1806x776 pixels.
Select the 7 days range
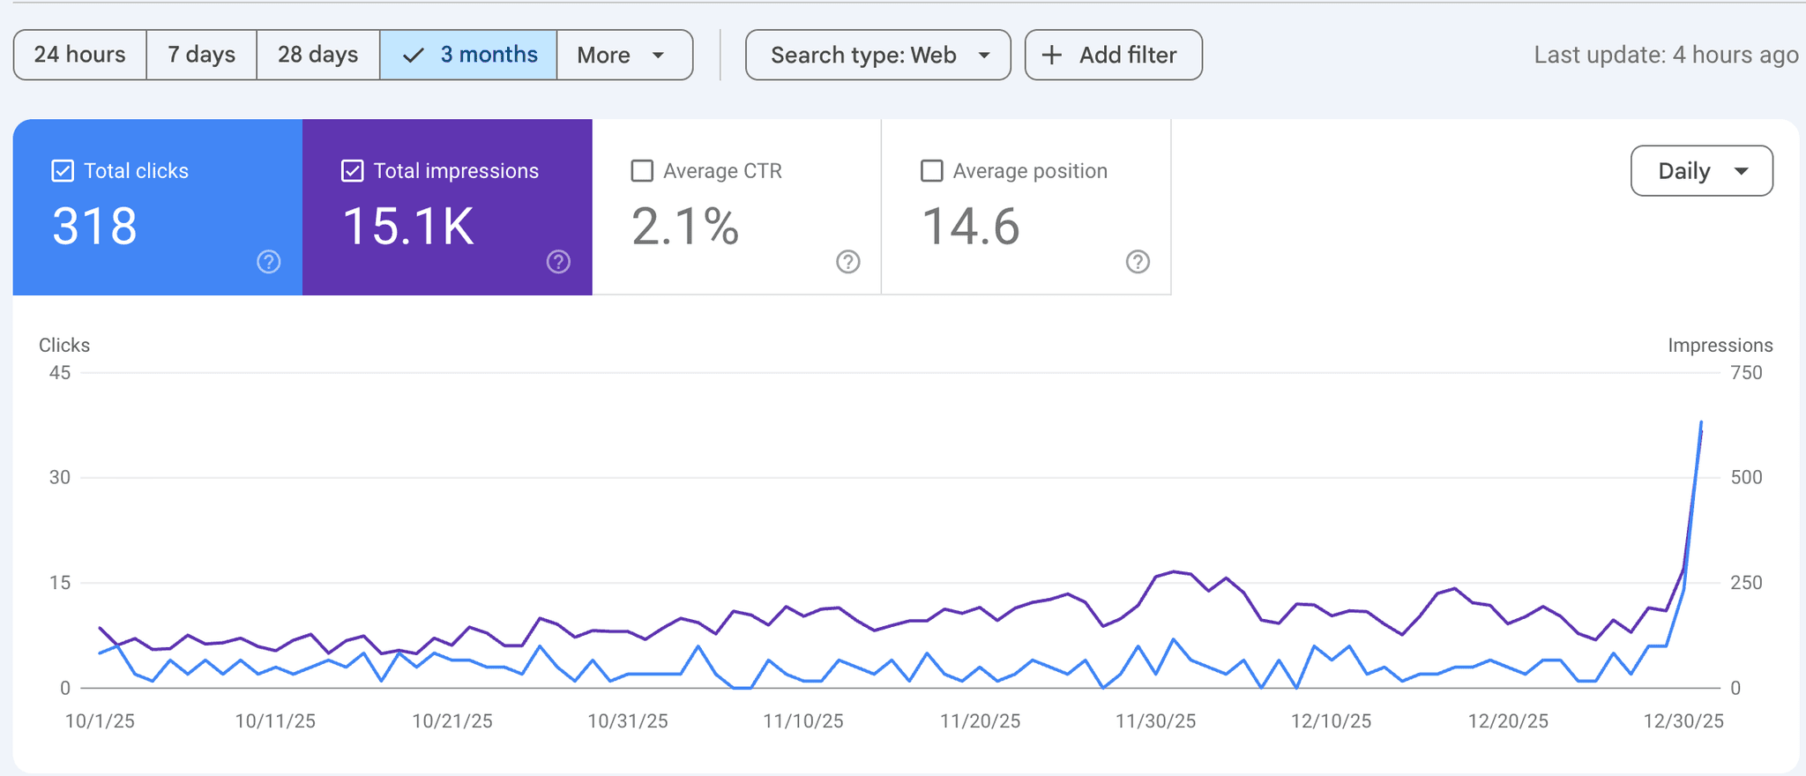[x=202, y=55]
